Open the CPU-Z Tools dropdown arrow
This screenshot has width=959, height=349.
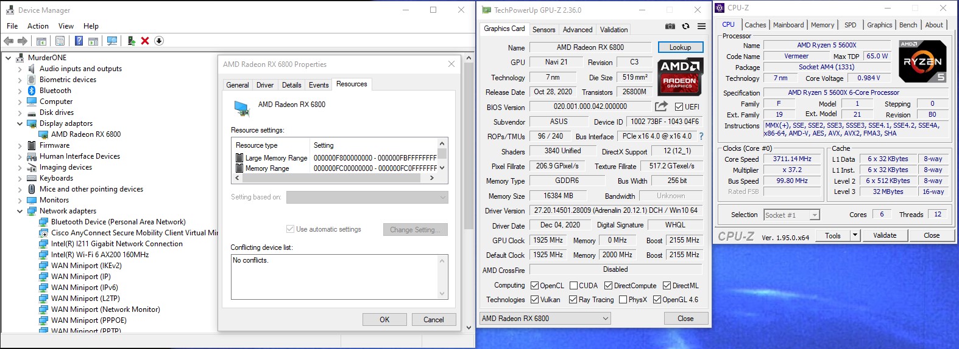click(x=855, y=235)
